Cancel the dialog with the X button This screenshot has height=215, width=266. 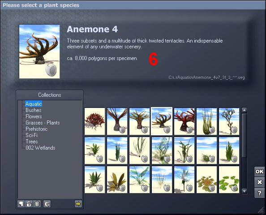tap(259, 182)
